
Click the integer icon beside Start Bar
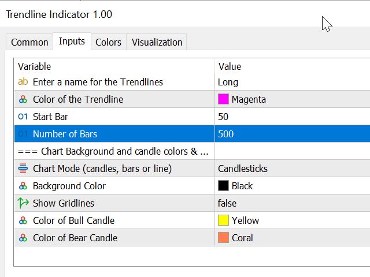click(x=23, y=117)
